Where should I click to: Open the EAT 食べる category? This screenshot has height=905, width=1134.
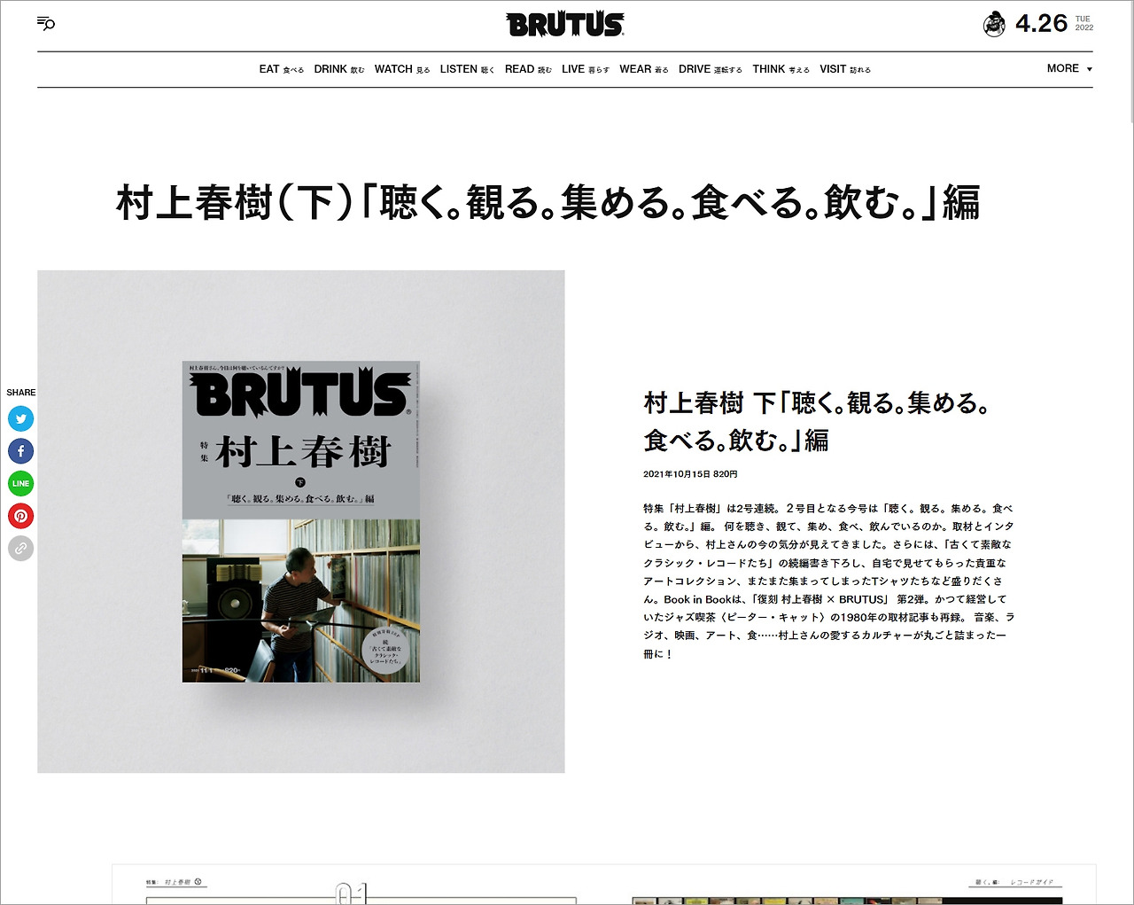click(282, 69)
